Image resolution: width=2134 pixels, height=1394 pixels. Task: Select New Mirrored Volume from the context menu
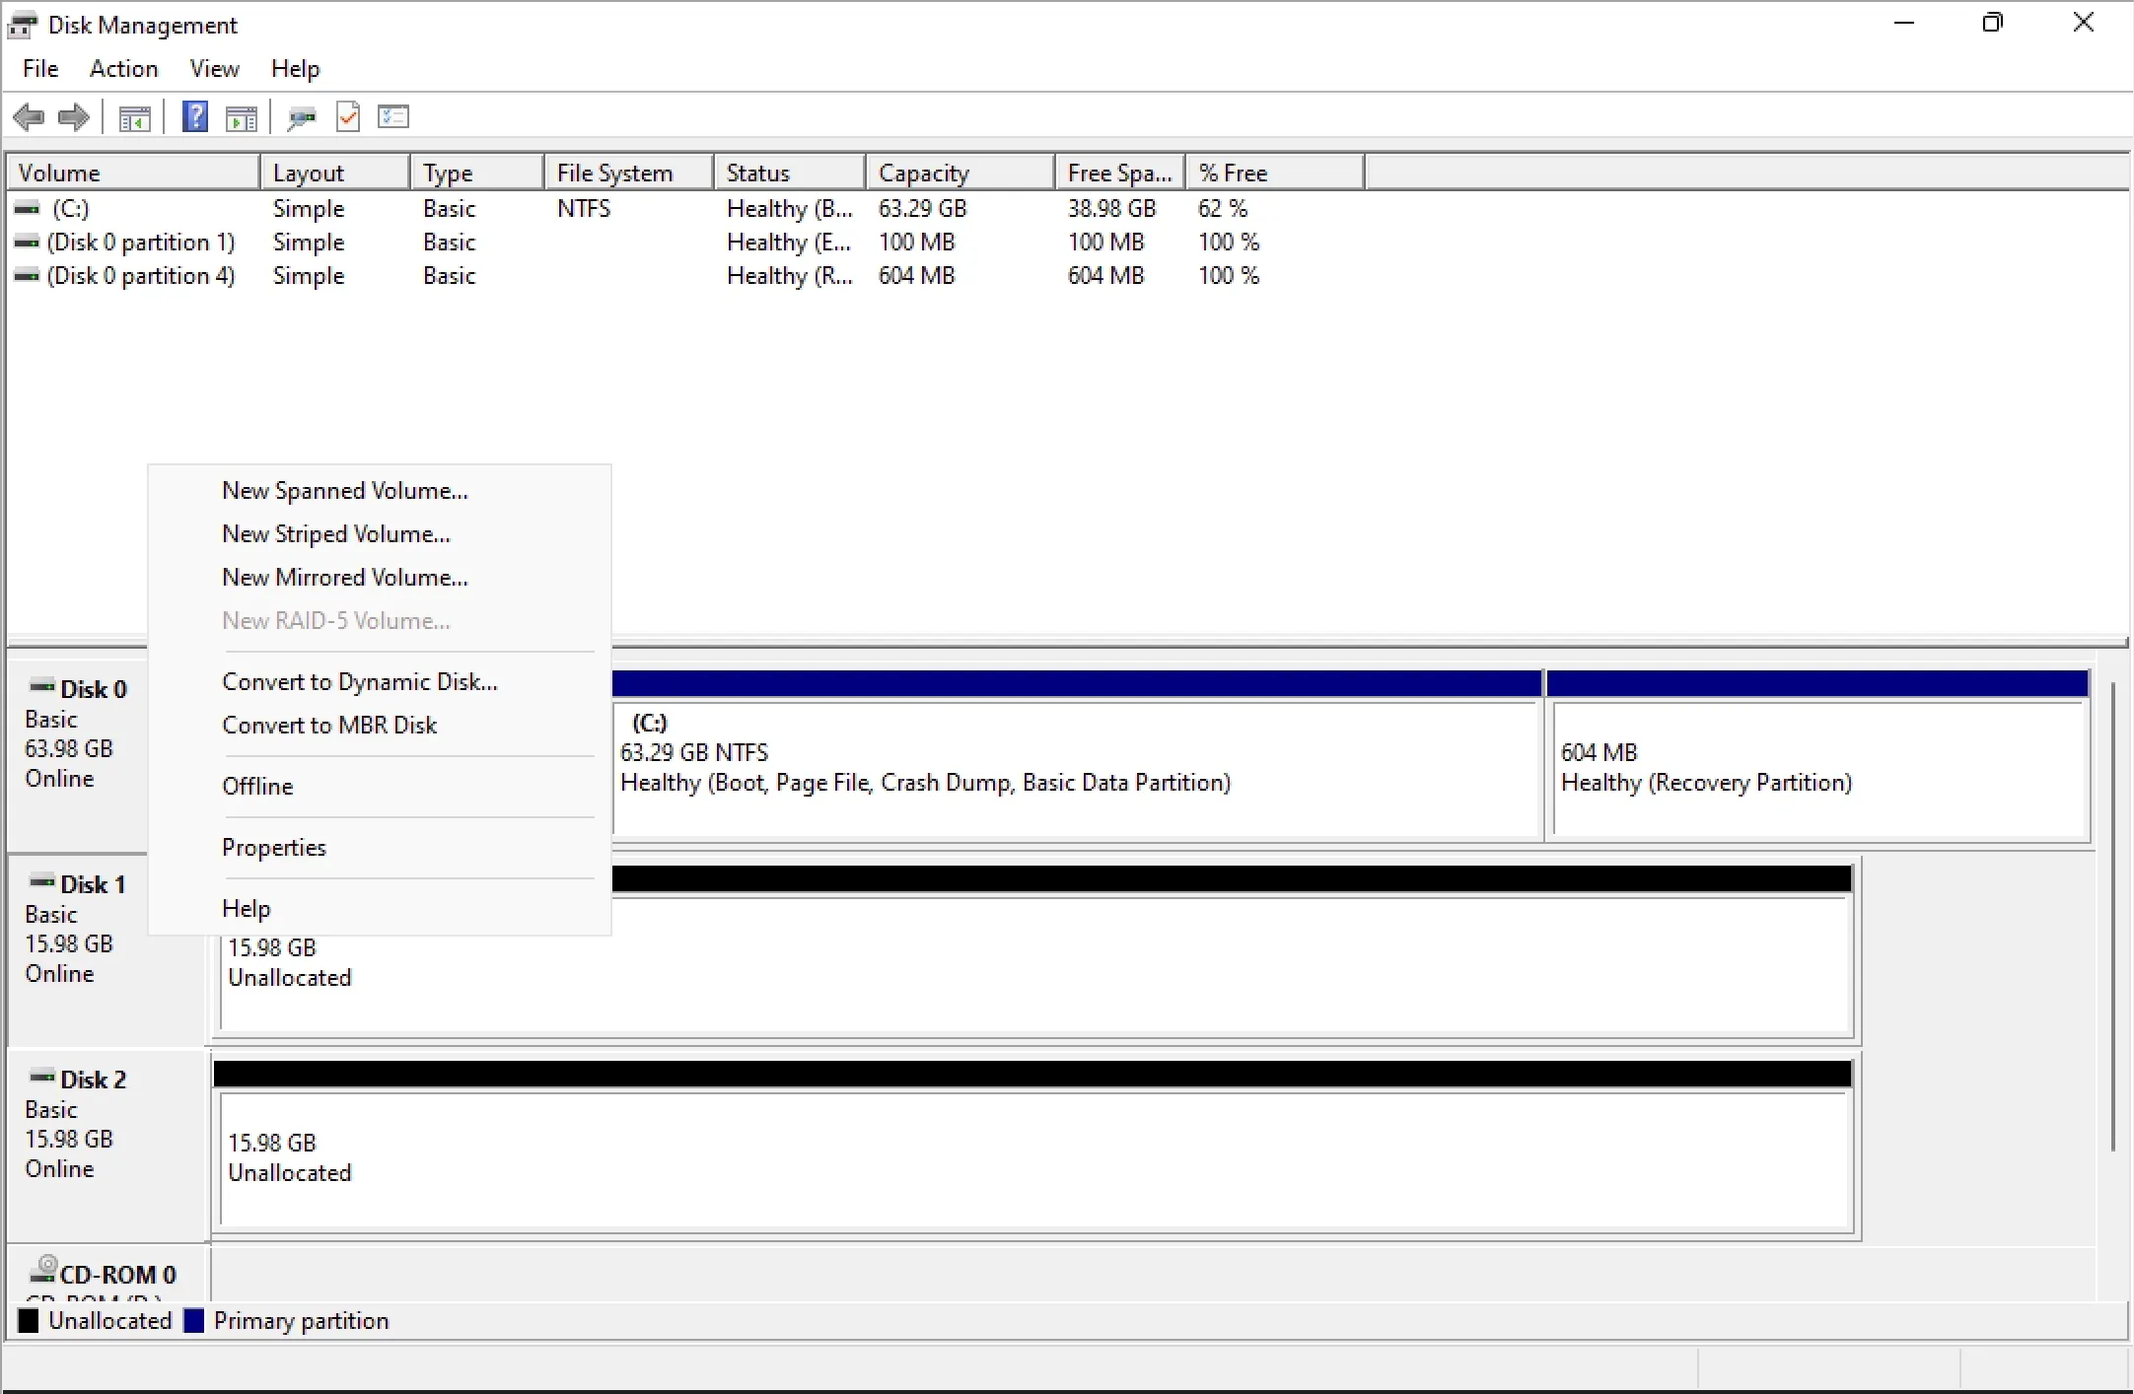point(344,577)
